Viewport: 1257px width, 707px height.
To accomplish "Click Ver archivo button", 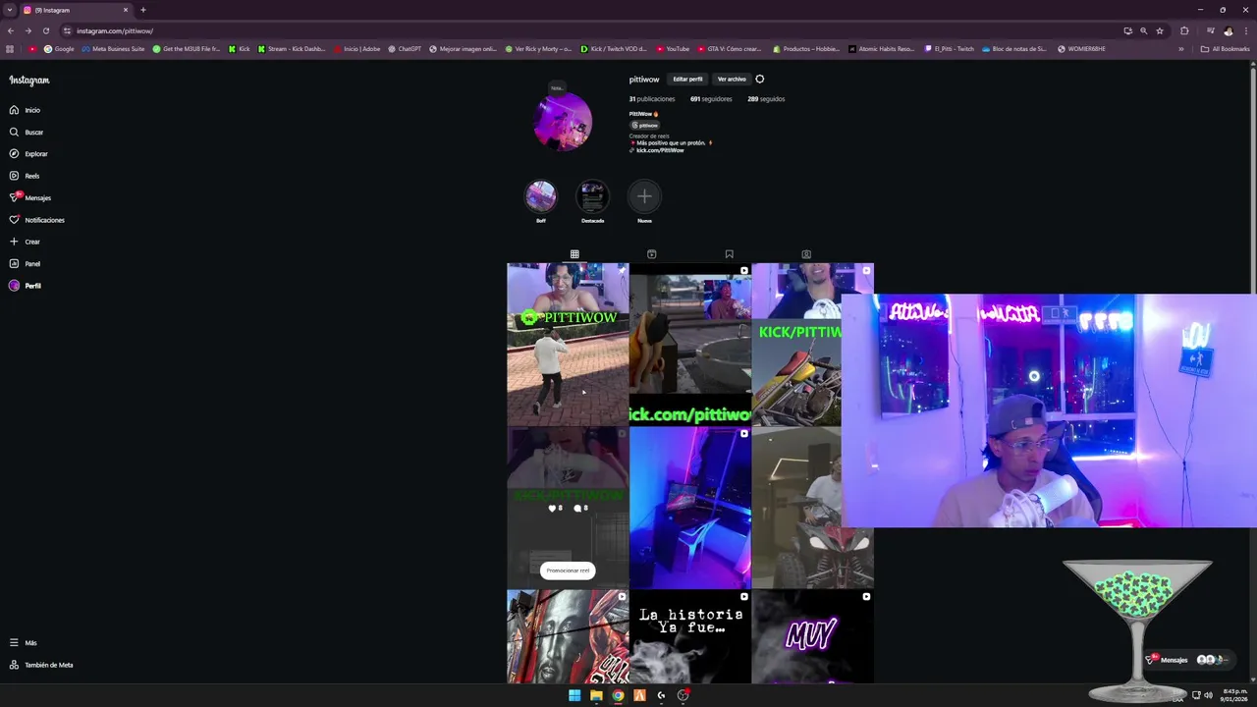I will tap(732, 79).
